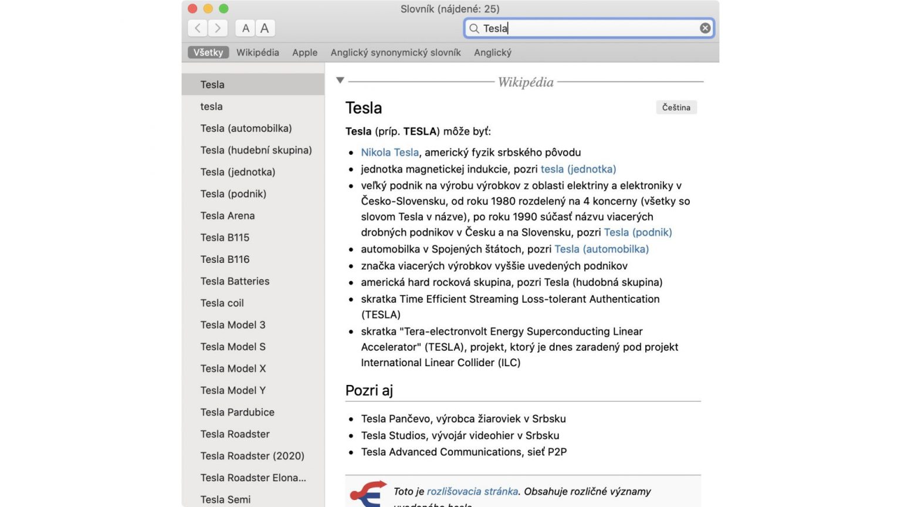Viewport: 901px width, 507px height.
Task: Collapse the Wikipédia section triangle
Action: click(x=340, y=80)
